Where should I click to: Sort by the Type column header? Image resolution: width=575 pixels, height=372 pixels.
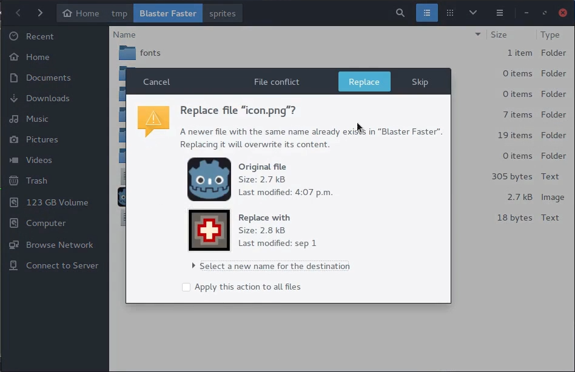(550, 35)
